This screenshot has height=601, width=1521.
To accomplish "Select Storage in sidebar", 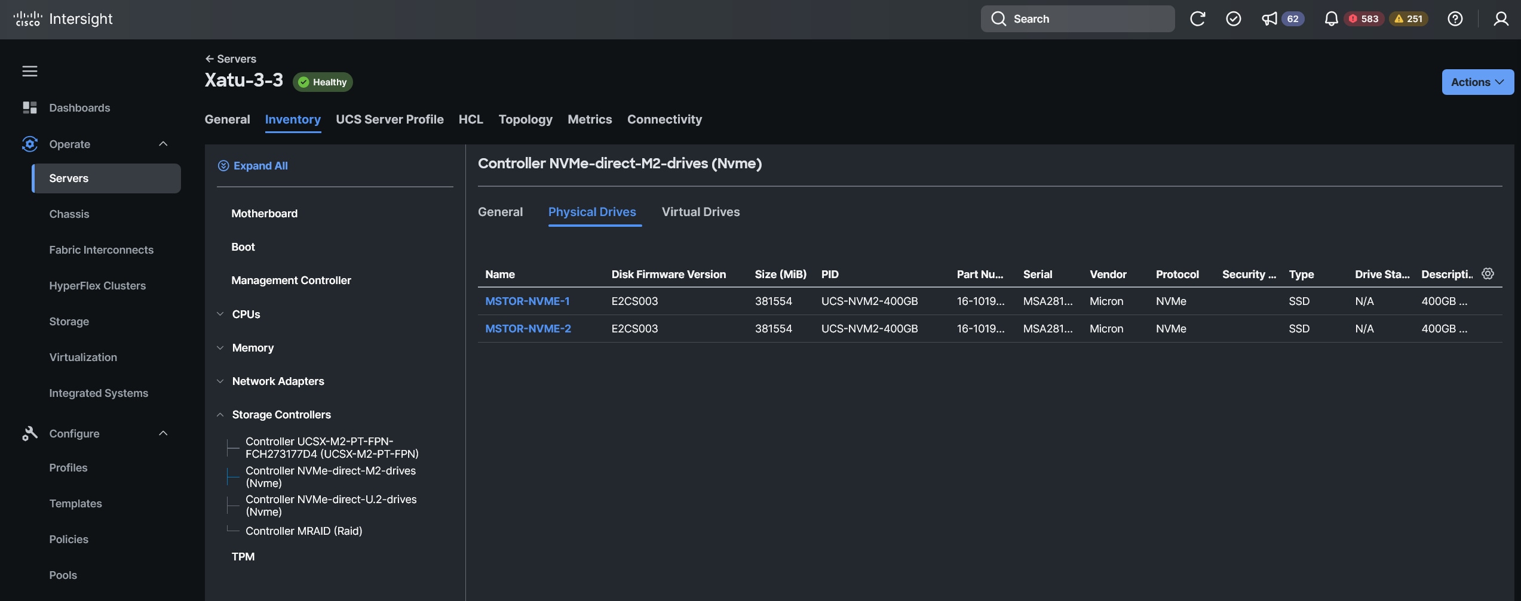I will [x=69, y=322].
